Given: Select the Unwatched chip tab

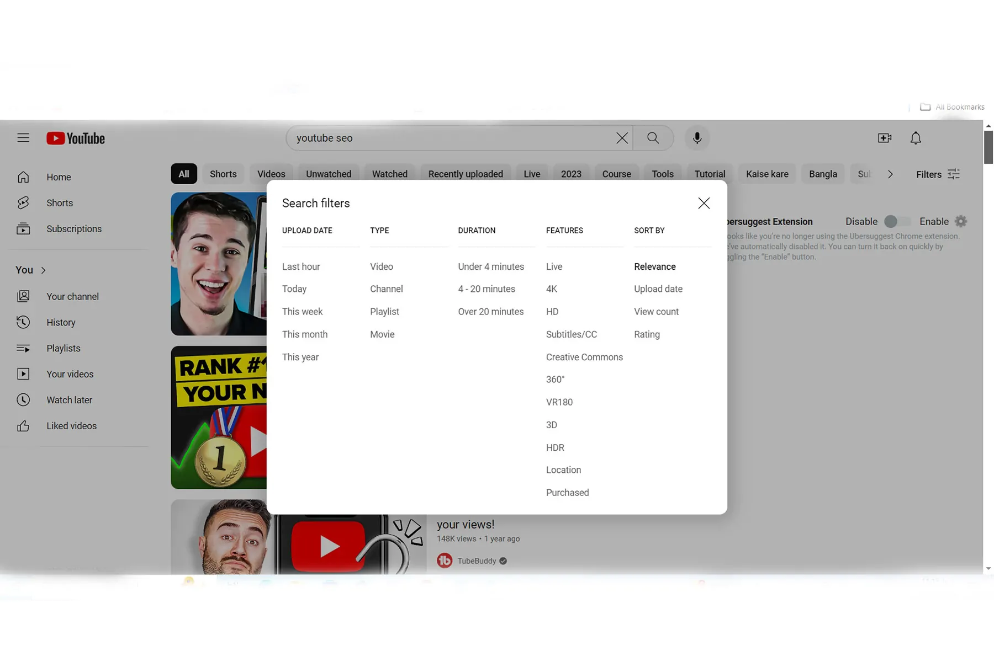Looking at the screenshot, I should 328,174.
